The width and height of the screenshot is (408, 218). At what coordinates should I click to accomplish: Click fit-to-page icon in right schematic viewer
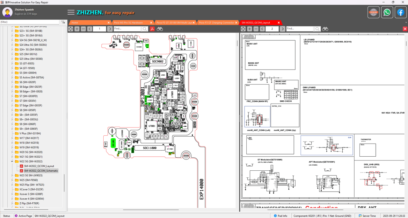(243, 29)
